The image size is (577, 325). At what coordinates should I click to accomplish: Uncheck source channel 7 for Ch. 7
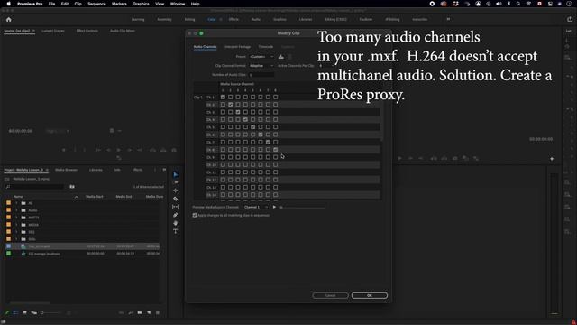(268, 143)
